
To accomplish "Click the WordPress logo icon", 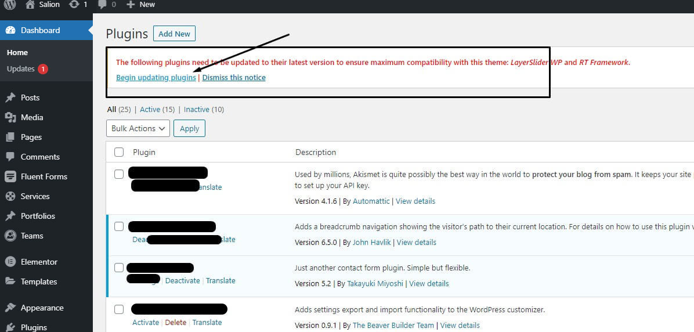I will (x=10, y=5).
